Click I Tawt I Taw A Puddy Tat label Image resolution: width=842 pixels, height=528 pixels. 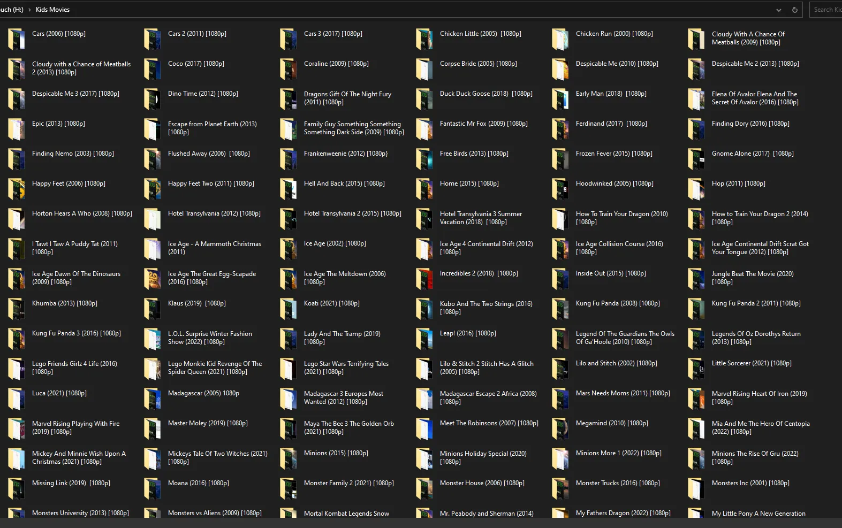(75, 248)
